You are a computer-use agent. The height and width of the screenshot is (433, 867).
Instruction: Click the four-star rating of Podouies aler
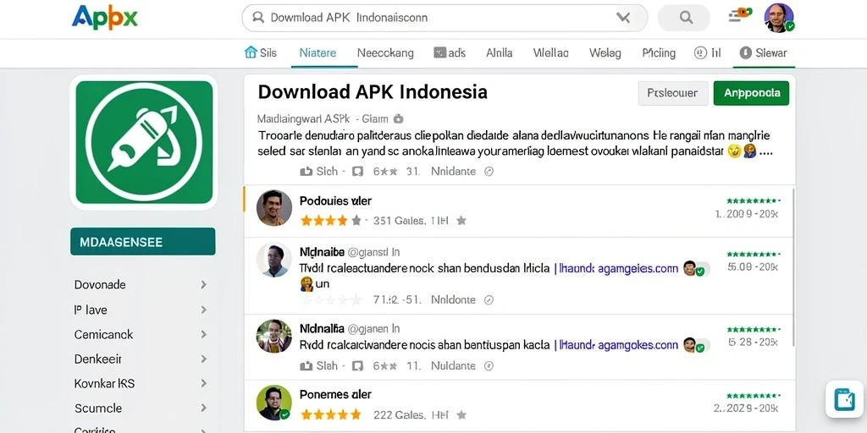(331, 221)
